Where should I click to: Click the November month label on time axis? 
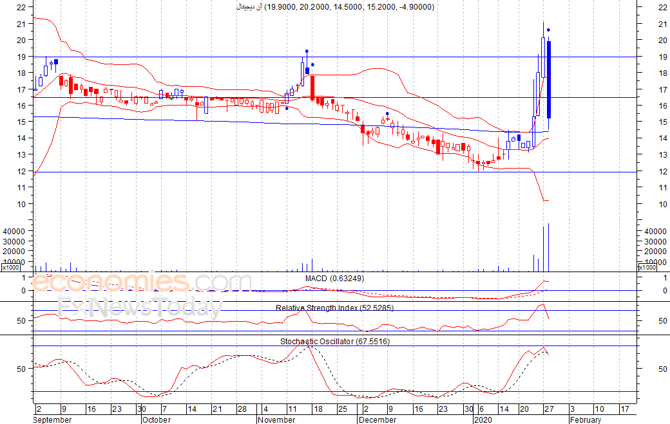pyautogui.click(x=276, y=419)
